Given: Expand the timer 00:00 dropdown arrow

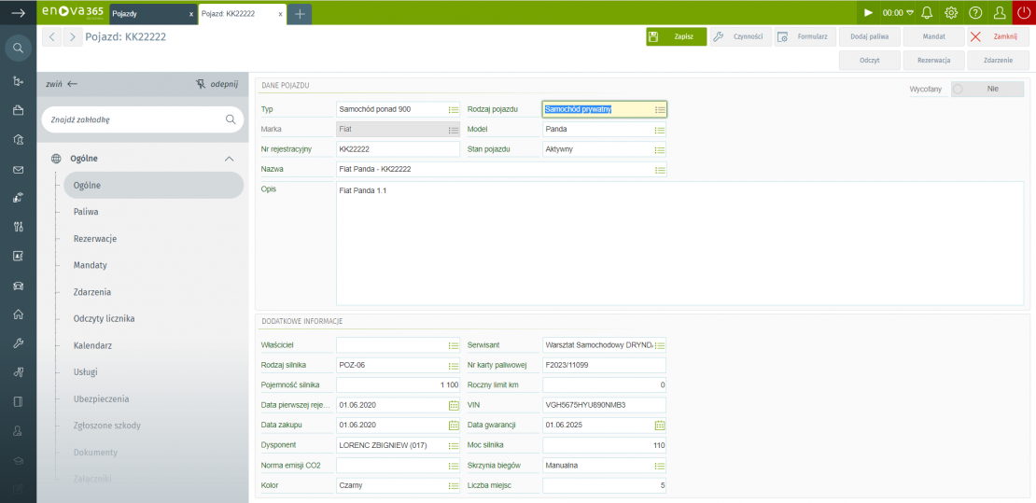Looking at the screenshot, I should [x=910, y=13].
